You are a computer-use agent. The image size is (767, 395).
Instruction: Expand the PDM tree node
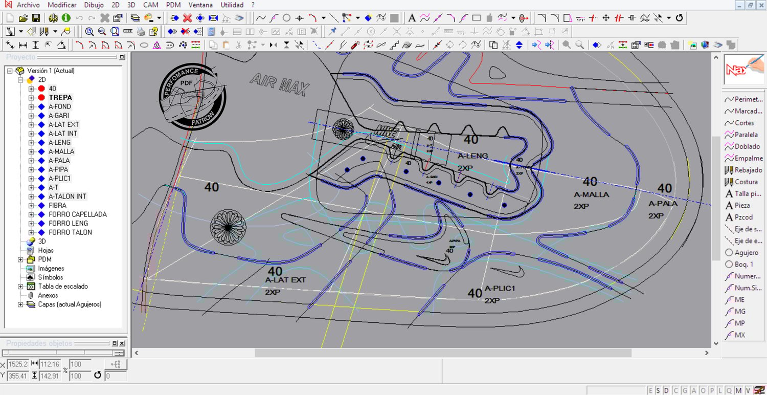(x=21, y=259)
